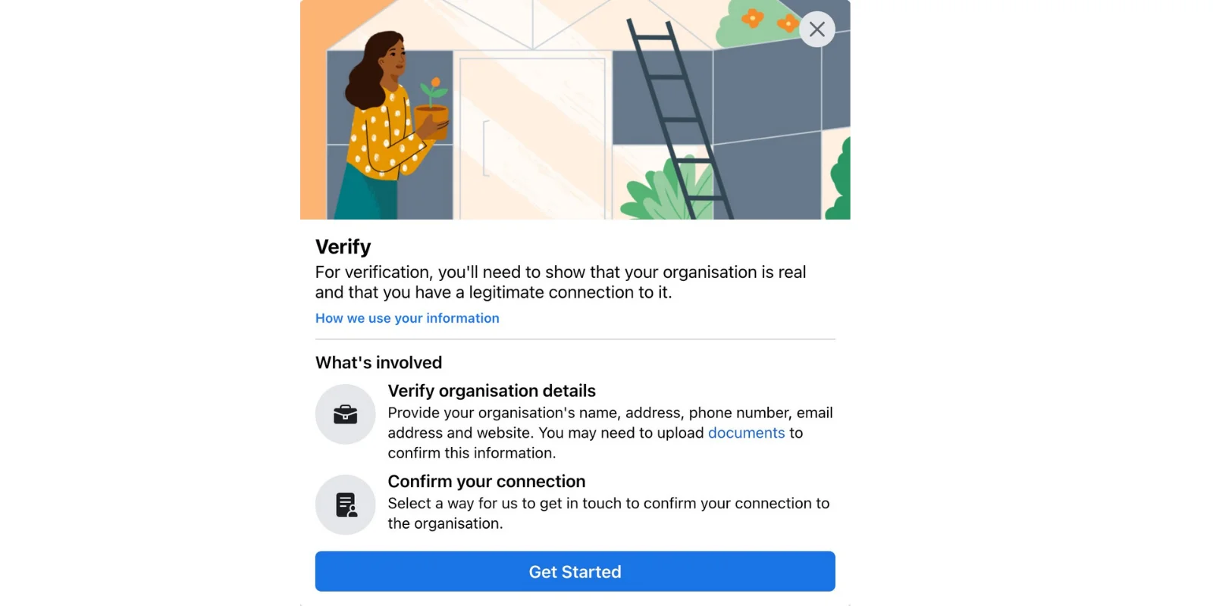1213x606 pixels.
Task: Click the verification description paragraph under Verify
Action: tap(560, 282)
